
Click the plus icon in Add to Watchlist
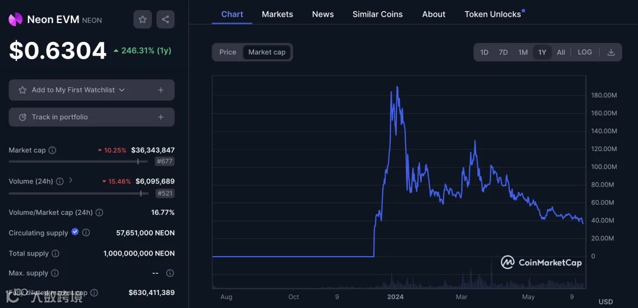(x=161, y=90)
